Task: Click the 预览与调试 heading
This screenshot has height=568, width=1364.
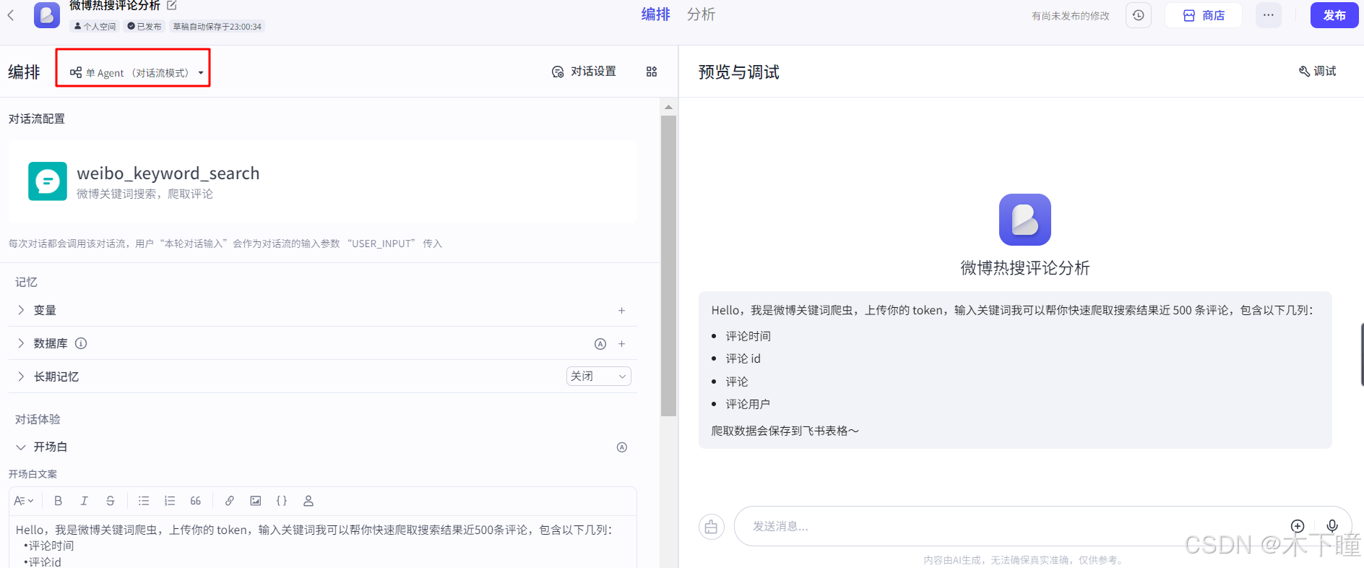Action: click(739, 72)
